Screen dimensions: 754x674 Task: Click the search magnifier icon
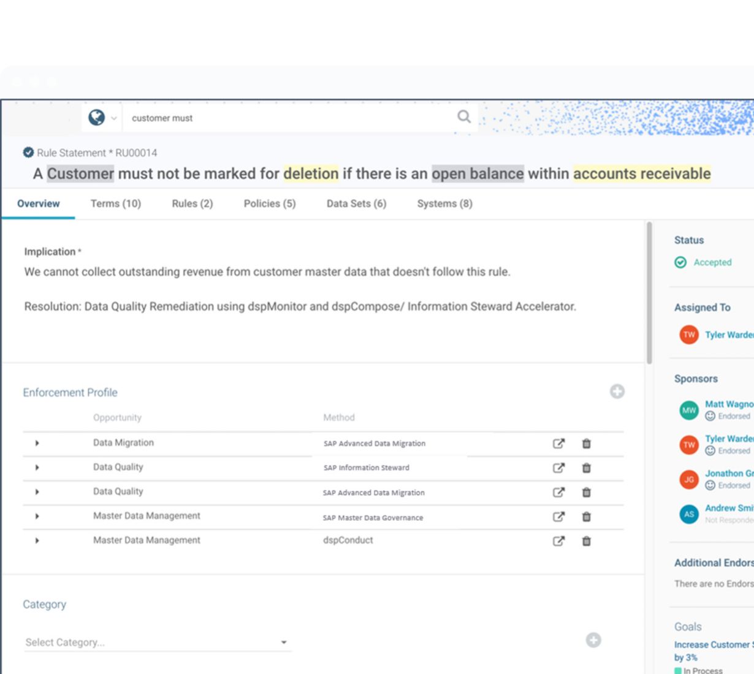click(x=464, y=116)
